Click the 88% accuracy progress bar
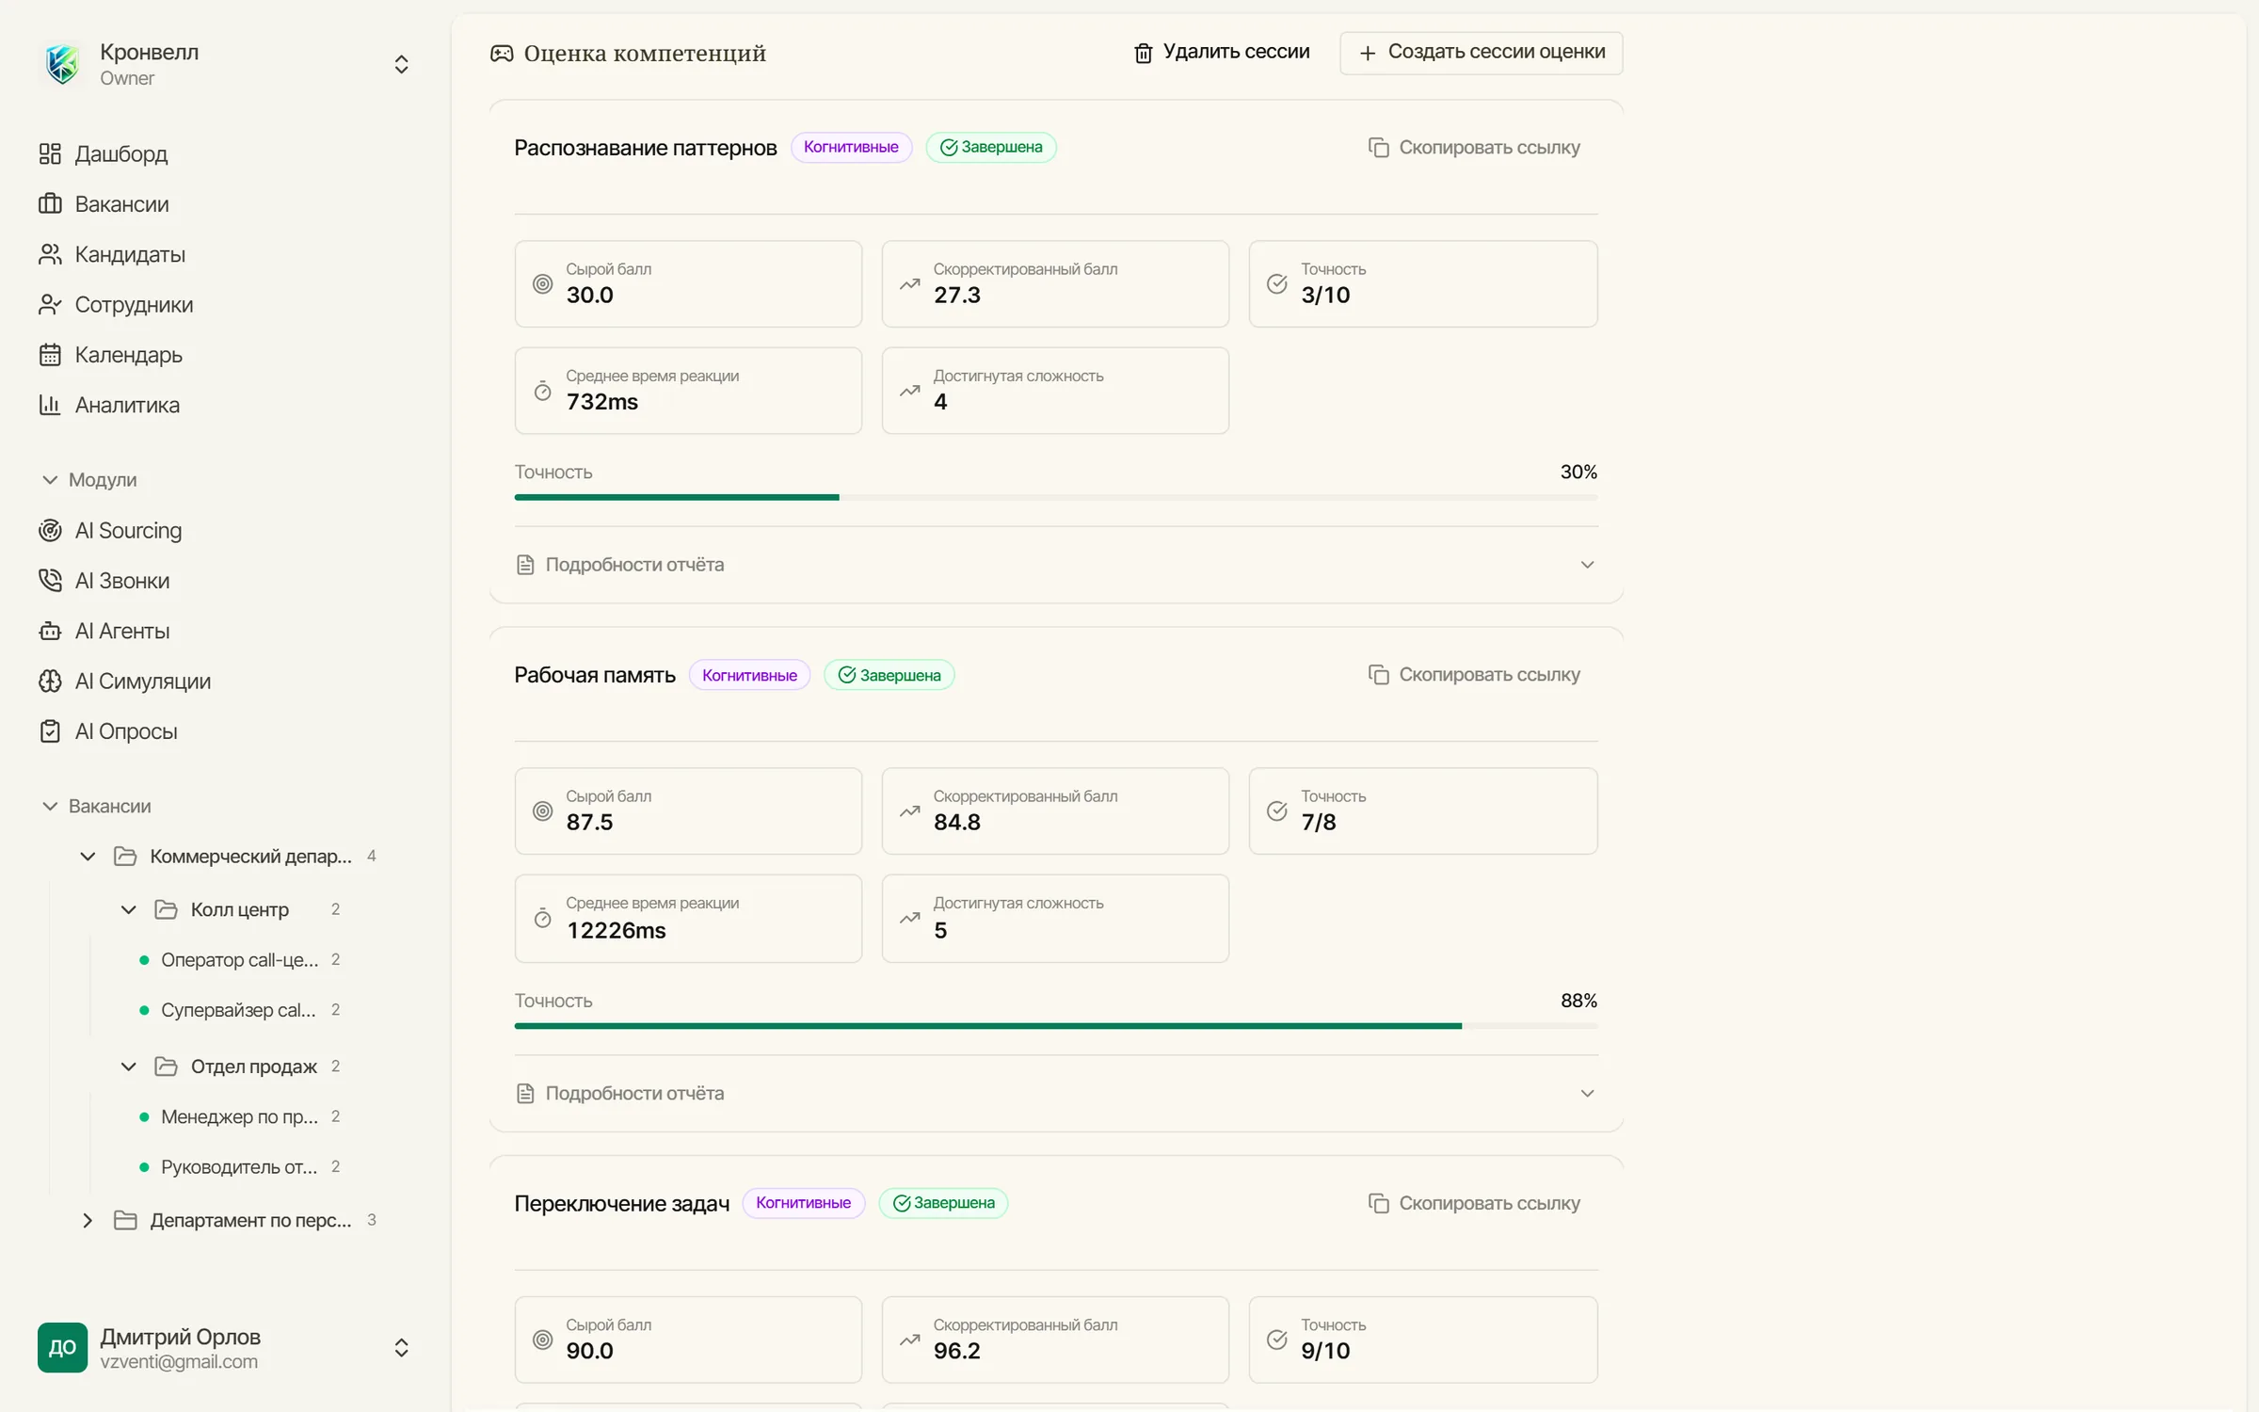 (1056, 1026)
